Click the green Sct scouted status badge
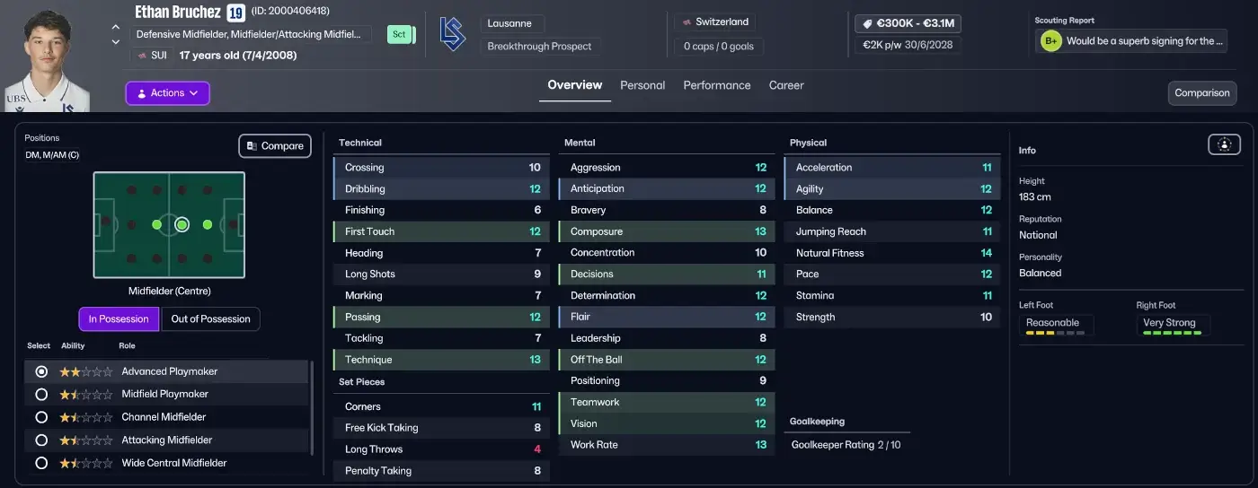The width and height of the screenshot is (1258, 488). (x=399, y=34)
